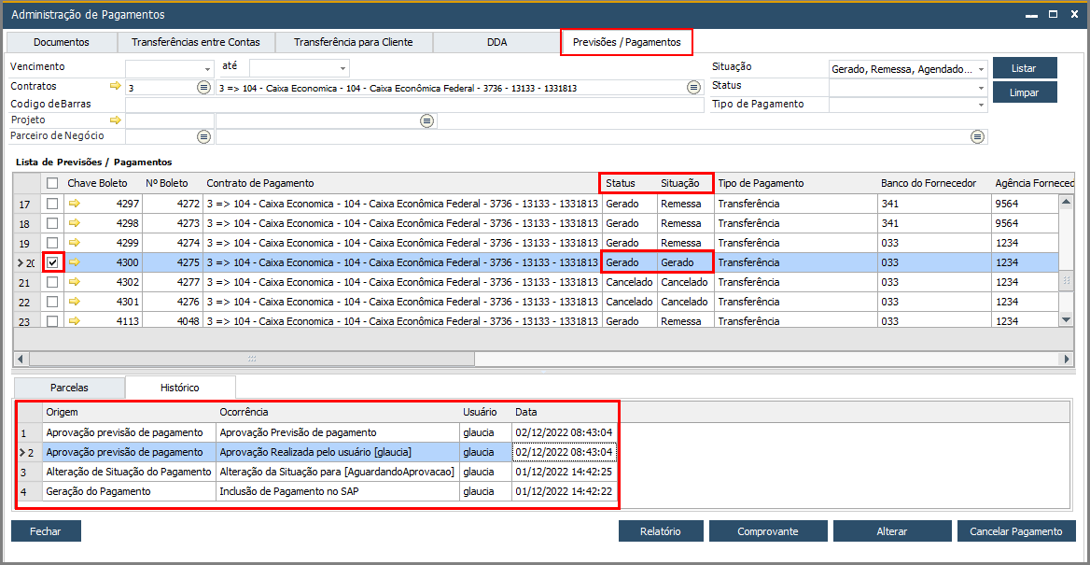Open the choose-from-list icon in the Contratos code field
This screenshot has height=565, width=1090.
(x=203, y=88)
